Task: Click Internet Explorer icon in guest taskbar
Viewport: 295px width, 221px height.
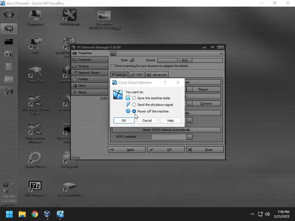Action: click(9, 92)
